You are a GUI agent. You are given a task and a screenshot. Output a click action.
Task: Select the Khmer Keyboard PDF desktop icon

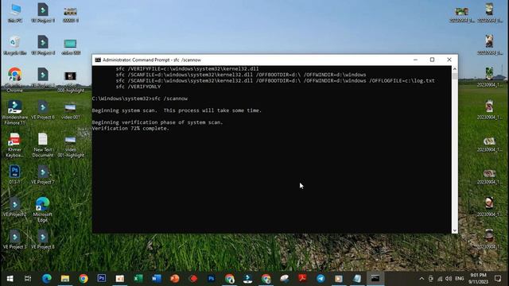(14, 145)
